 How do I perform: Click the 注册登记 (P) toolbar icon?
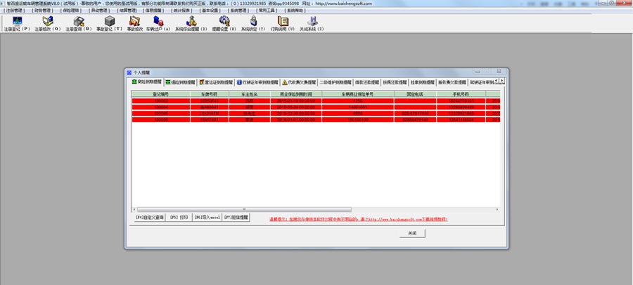(17, 22)
